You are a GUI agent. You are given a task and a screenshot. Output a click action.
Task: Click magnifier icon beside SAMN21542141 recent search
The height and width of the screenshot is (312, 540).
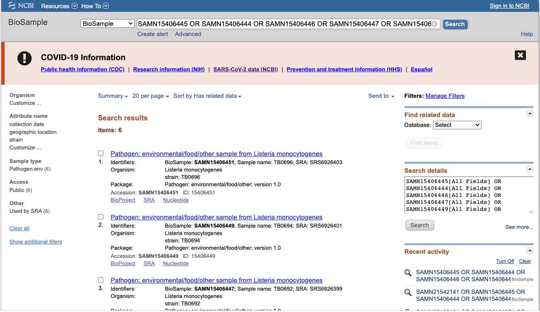click(x=408, y=292)
